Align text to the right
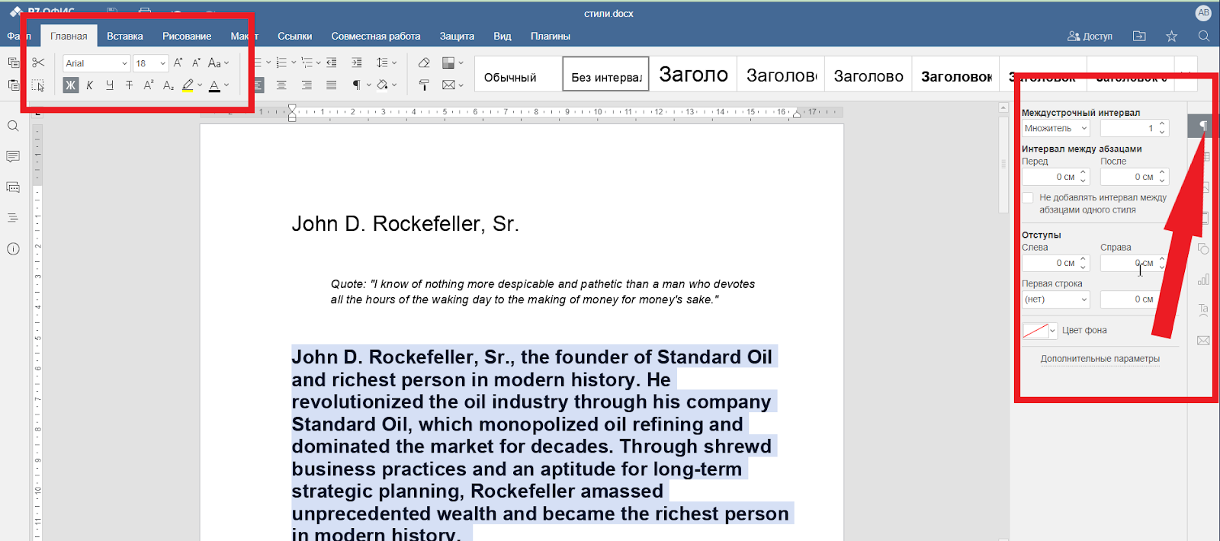Viewport: 1220px width, 541px height. pos(307,85)
